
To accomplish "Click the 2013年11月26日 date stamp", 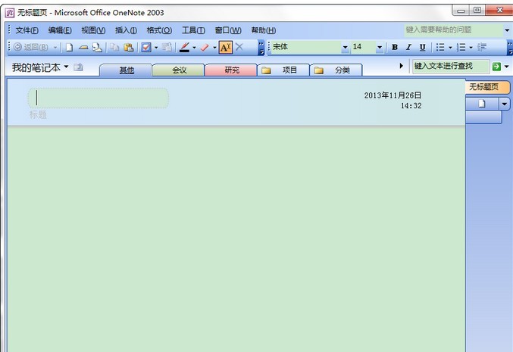I will click(x=393, y=95).
